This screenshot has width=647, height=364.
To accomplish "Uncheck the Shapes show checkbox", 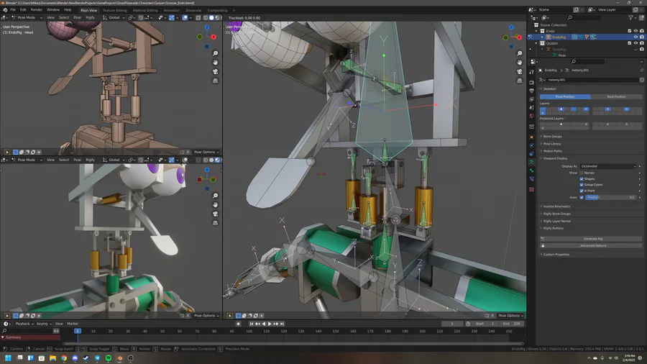I will 582,178.
